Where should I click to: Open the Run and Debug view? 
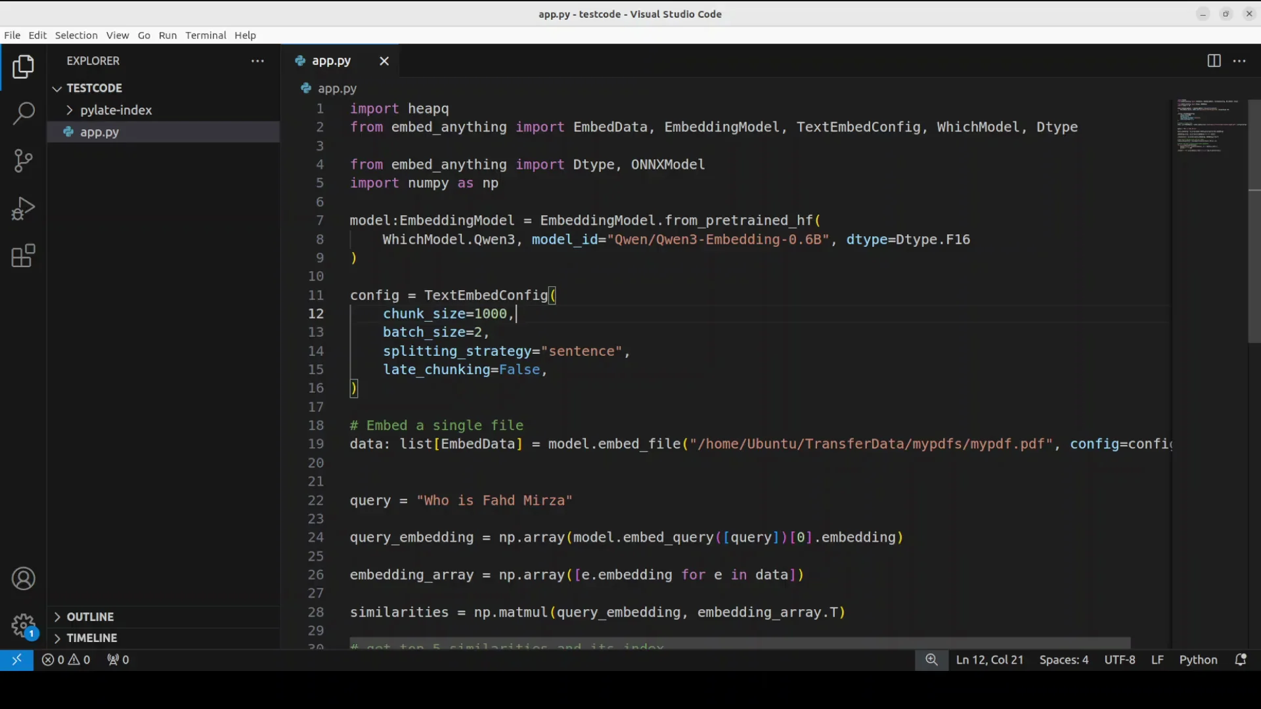(x=24, y=209)
